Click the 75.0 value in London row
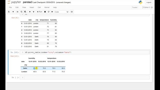Screen dimensions: 160x90 [63, 72]
